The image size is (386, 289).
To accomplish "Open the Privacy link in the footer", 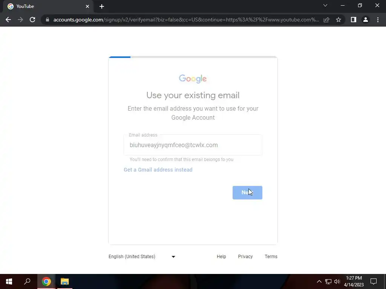I will coord(245,257).
